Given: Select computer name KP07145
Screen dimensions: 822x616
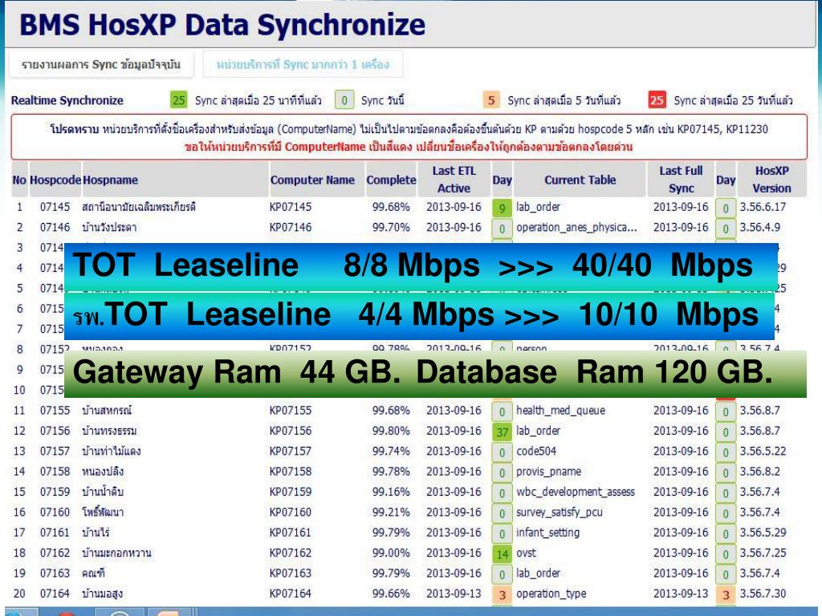Looking at the screenshot, I should 291,207.
